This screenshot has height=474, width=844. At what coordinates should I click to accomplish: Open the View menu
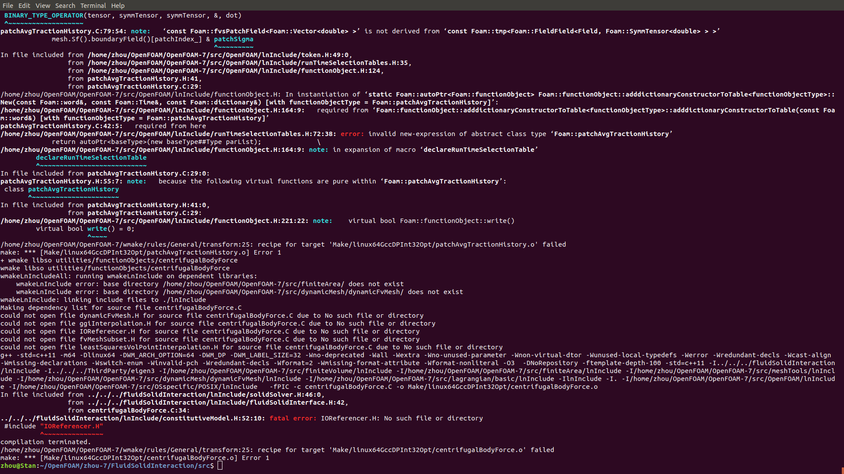(x=43, y=6)
